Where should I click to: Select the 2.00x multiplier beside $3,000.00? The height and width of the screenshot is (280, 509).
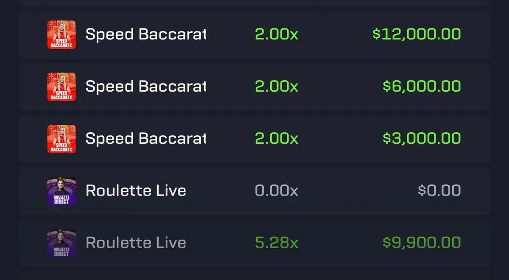(x=277, y=139)
